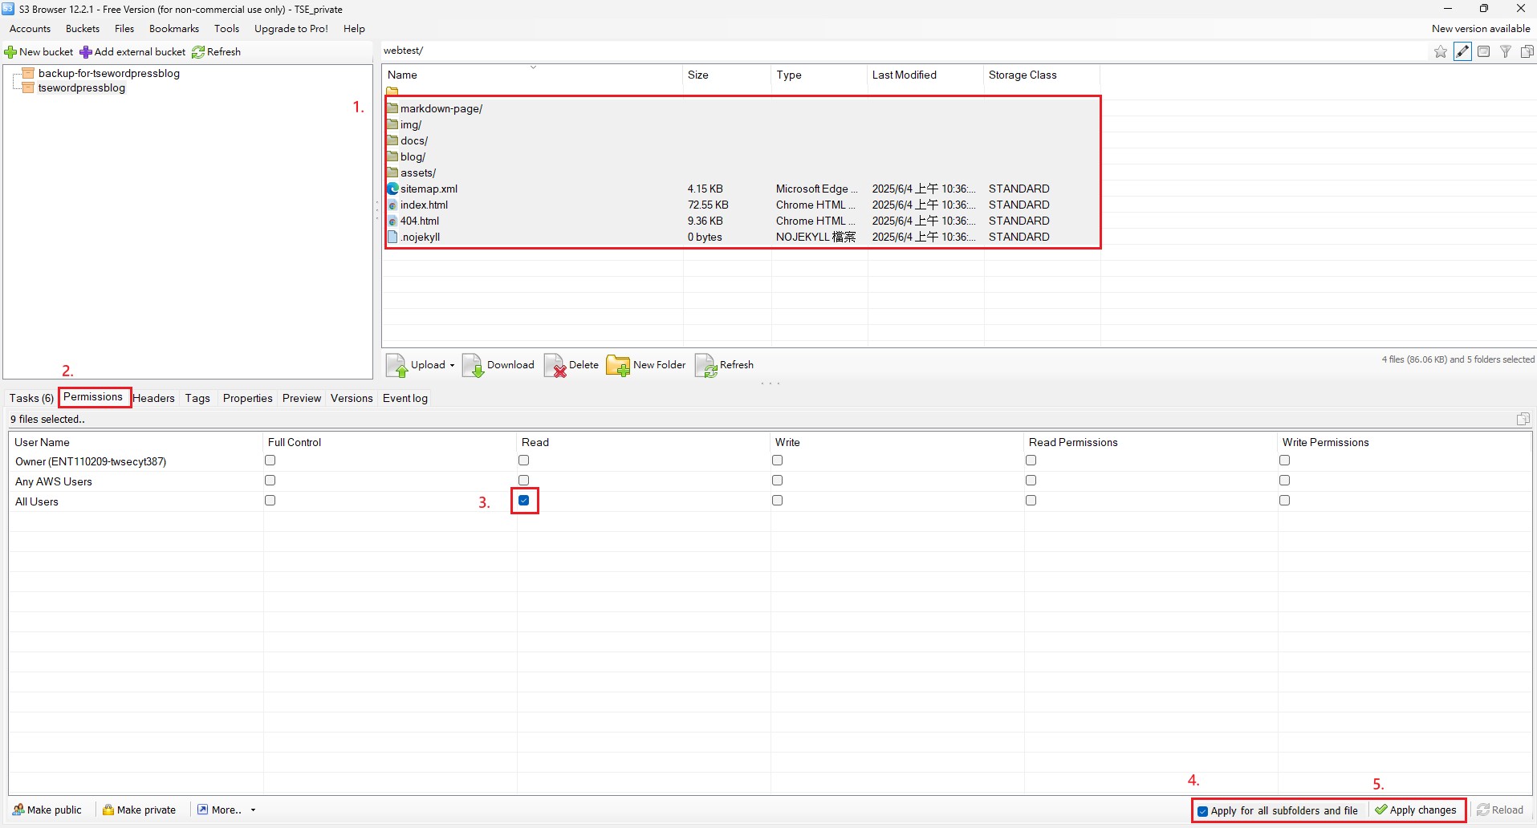Image resolution: width=1537 pixels, height=828 pixels.
Task: Uncheck Read permission for All Users
Action: [524, 501]
